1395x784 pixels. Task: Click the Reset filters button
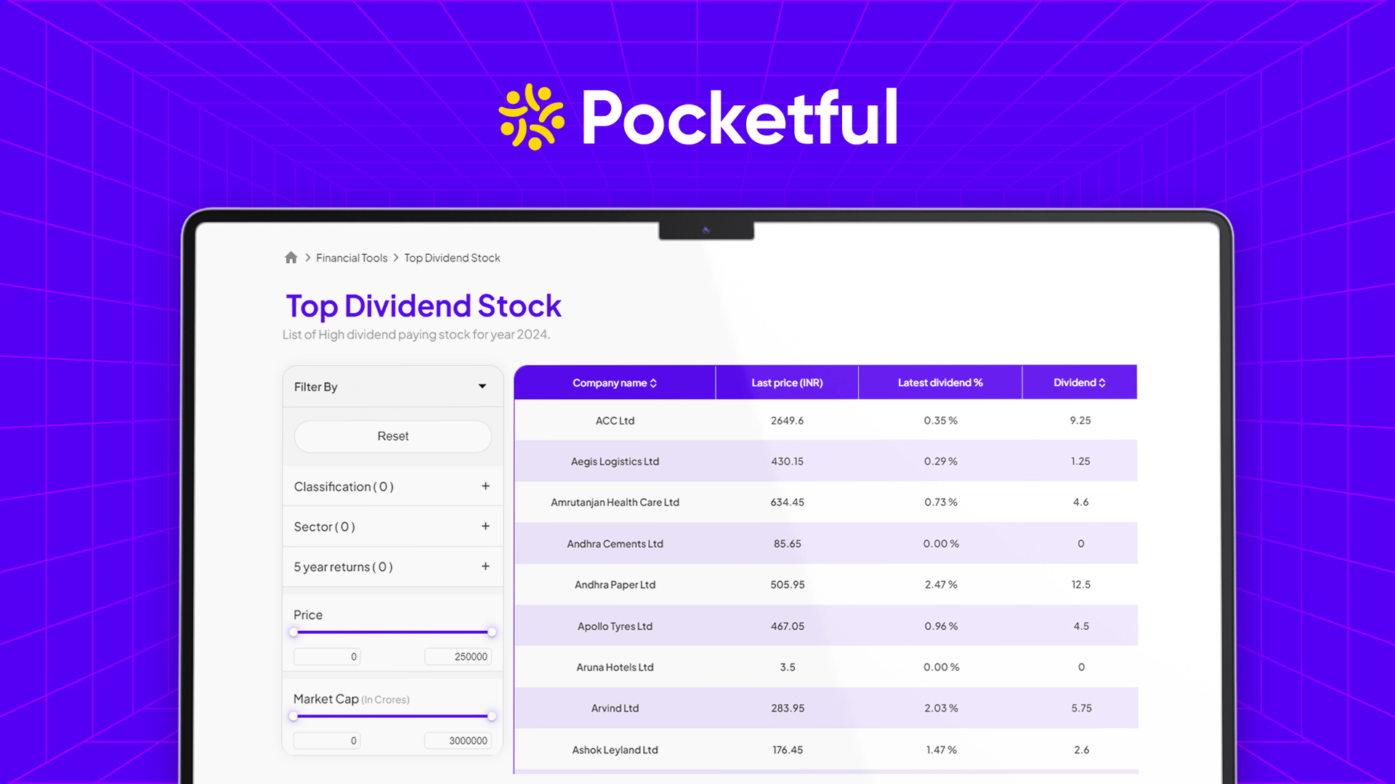[392, 436]
